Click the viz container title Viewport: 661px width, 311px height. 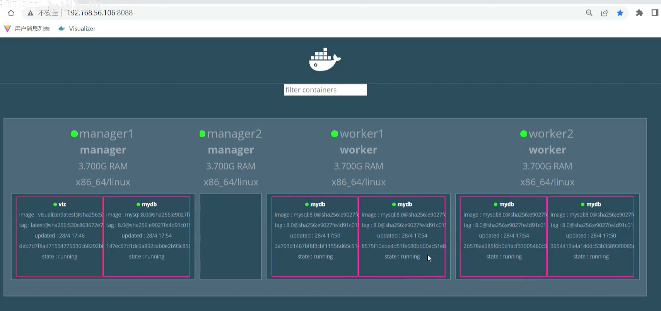(x=62, y=204)
